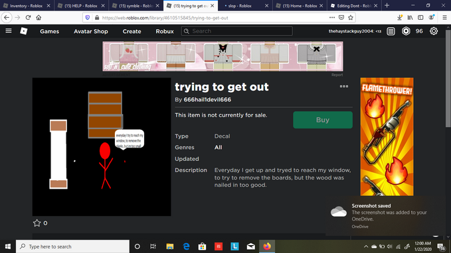Image resolution: width=451 pixels, height=253 pixels.
Task: Open the Robux balance icon
Action: [406, 31]
